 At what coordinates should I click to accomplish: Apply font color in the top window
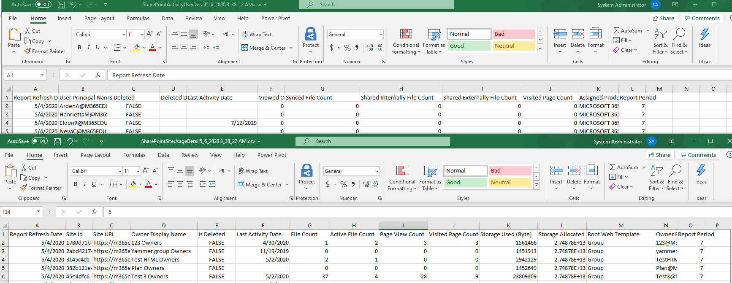pos(152,48)
